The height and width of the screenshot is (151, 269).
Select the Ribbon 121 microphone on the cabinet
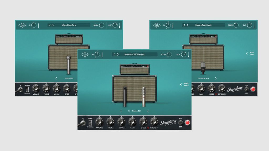pos(144,96)
